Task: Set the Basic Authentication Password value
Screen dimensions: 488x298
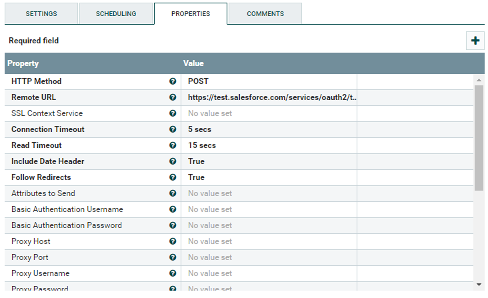Action: pyautogui.click(x=269, y=225)
